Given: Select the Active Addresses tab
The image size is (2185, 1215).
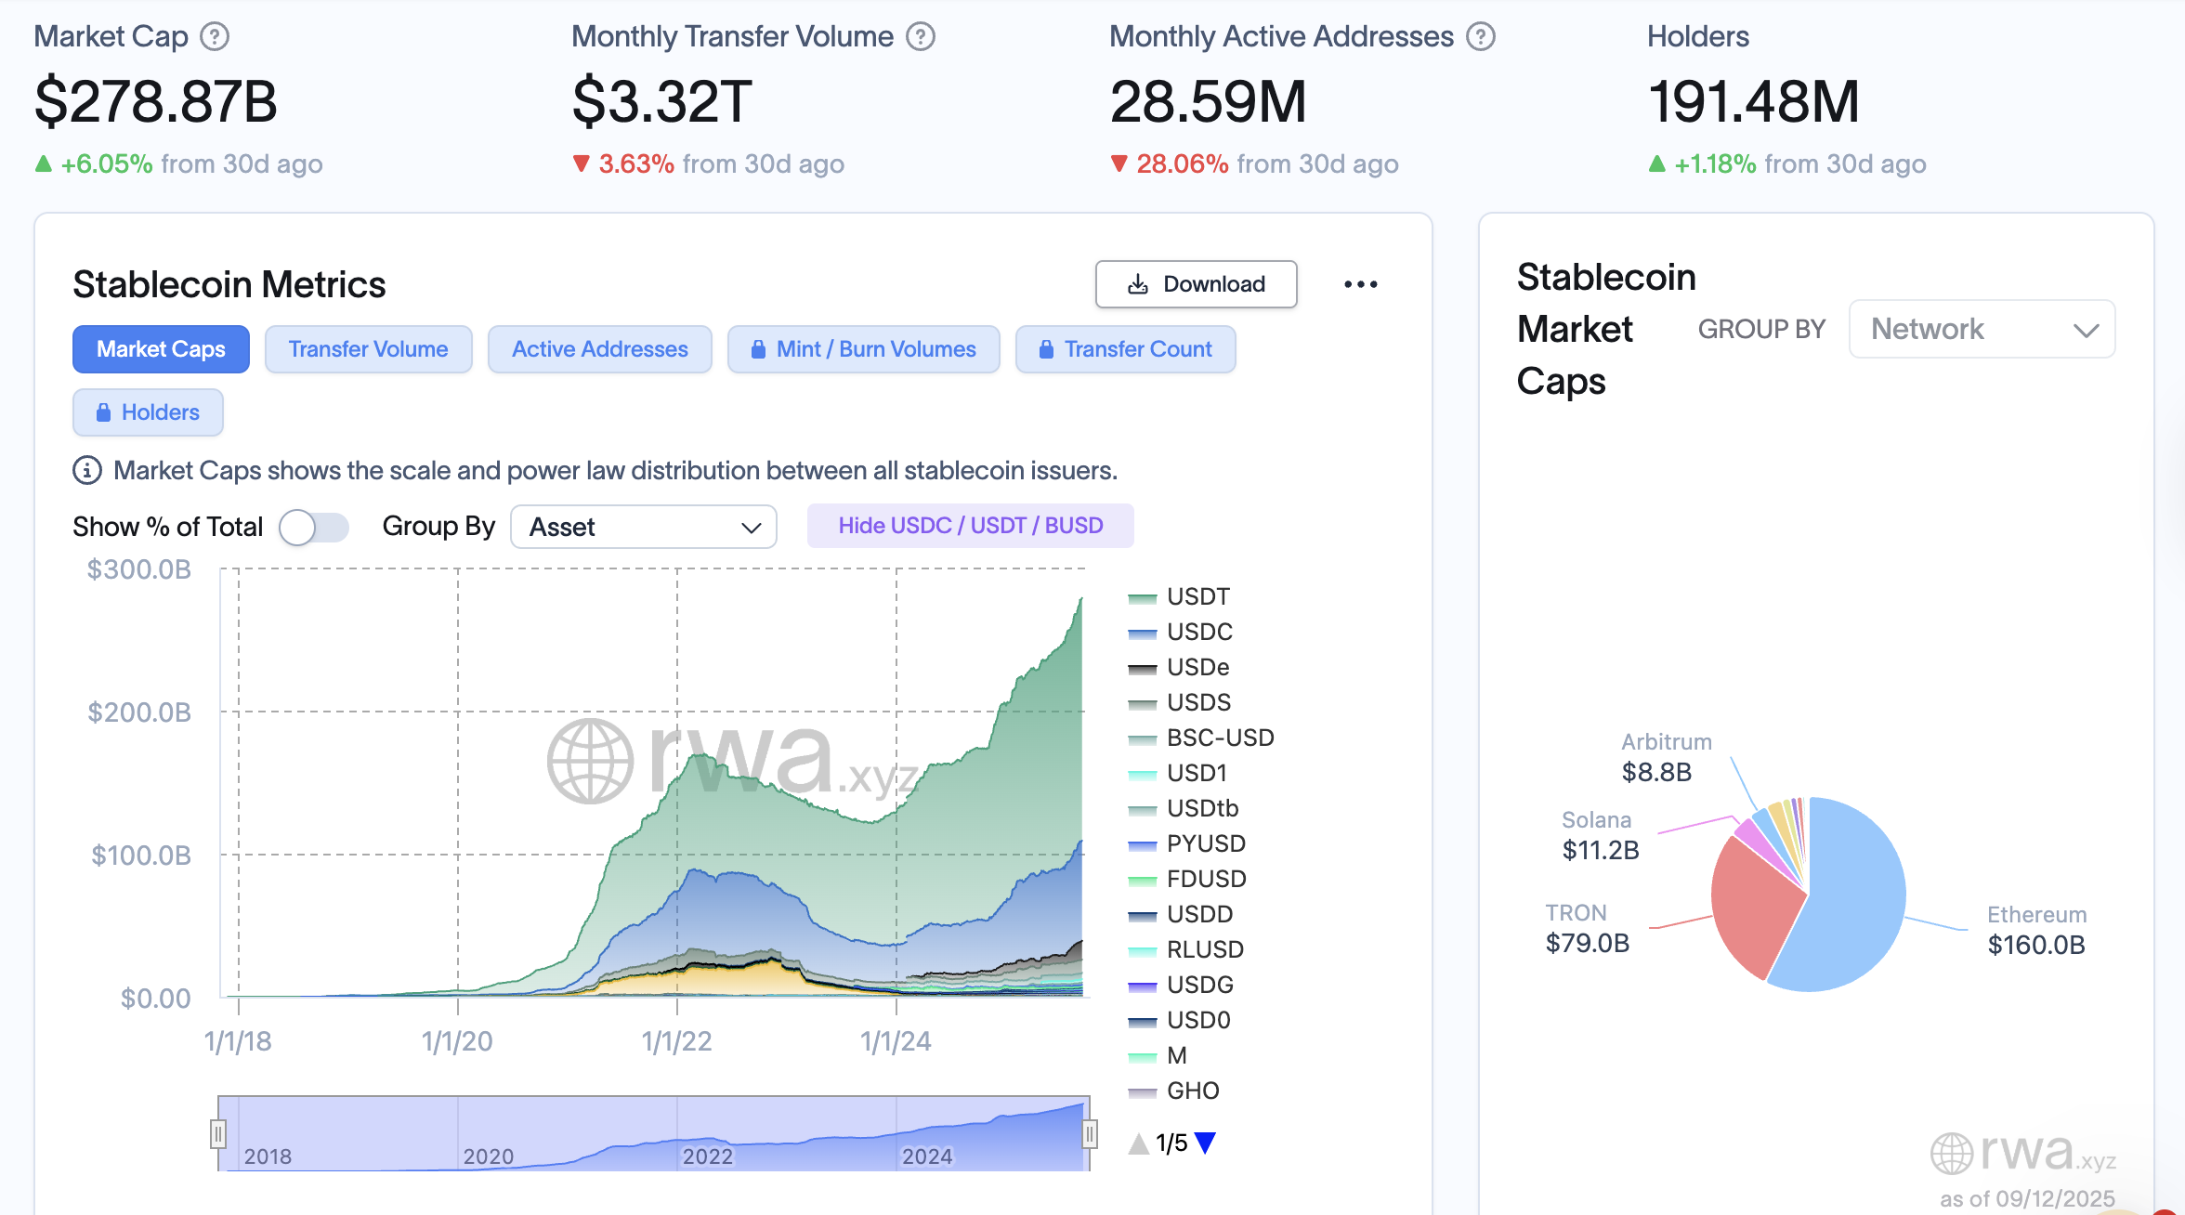Looking at the screenshot, I should tap(599, 349).
